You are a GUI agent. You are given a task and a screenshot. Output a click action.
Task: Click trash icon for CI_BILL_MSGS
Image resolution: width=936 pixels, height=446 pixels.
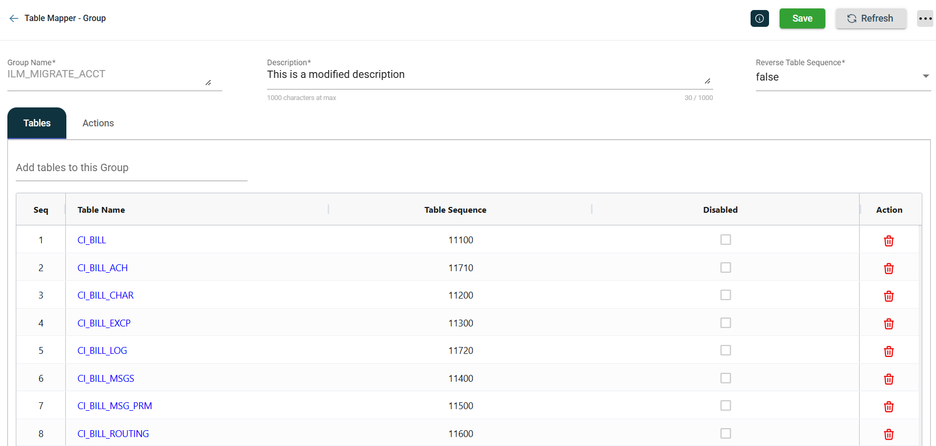pos(888,379)
